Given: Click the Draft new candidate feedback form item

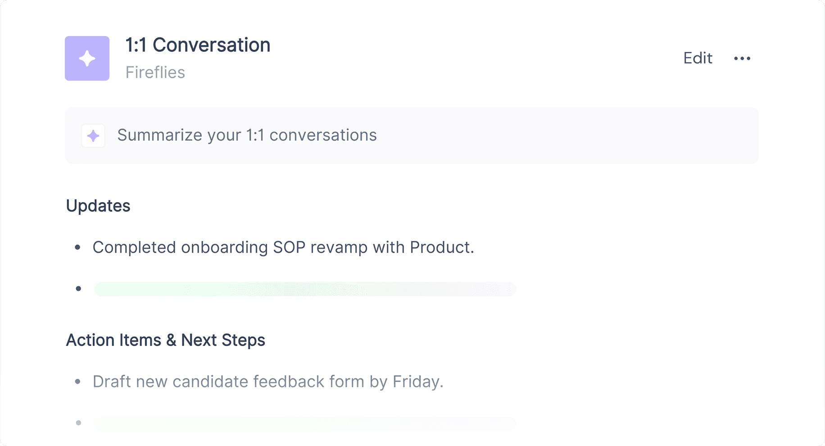Looking at the screenshot, I should pyautogui.click(x=268, y=382).
